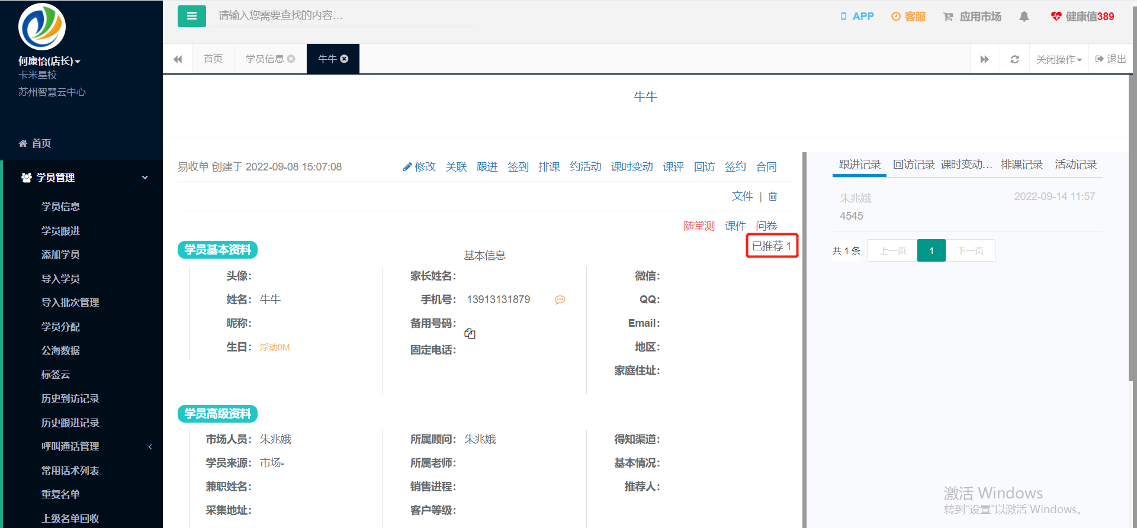Click the 卡米星校 logo

point(42,27)
